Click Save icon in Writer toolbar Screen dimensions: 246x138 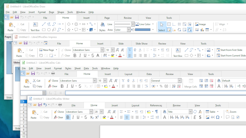40,104
